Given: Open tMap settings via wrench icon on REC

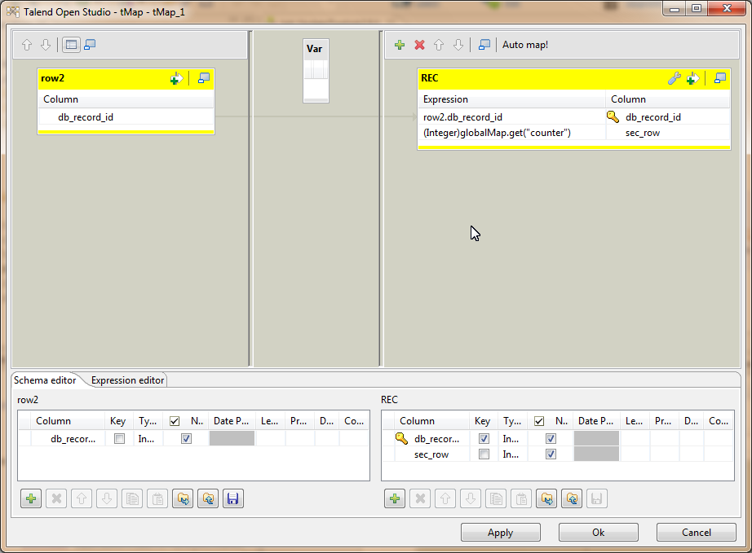Looking at the screenshot, I should click(675, 78).
